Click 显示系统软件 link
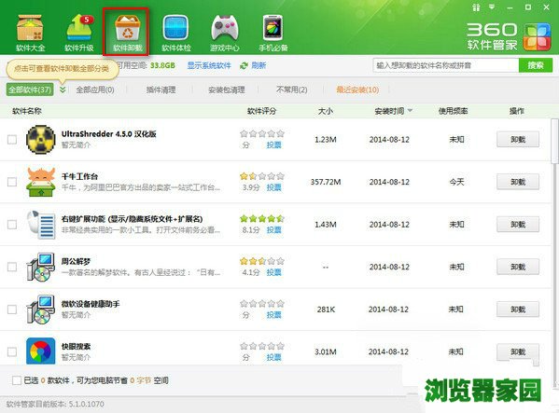 coord(209,65)
